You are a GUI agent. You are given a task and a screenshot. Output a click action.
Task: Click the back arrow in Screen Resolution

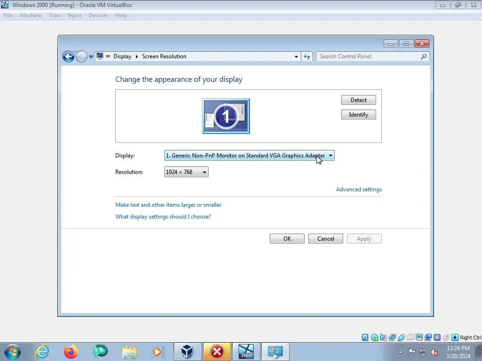tap(68, 56)
